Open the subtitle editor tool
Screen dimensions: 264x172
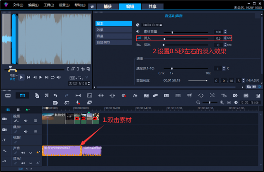(166, 96)
